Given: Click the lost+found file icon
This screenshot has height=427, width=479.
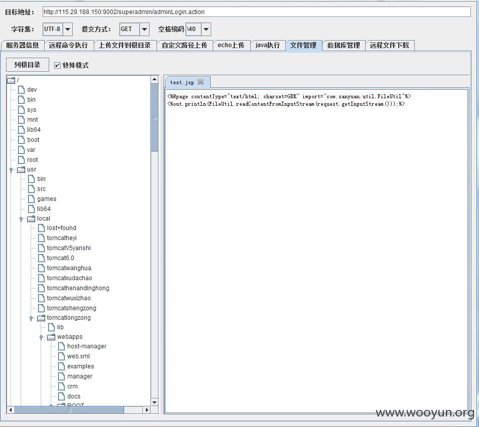Looking at the screenshot, I should pyautogui.click(x=41, y=228).
